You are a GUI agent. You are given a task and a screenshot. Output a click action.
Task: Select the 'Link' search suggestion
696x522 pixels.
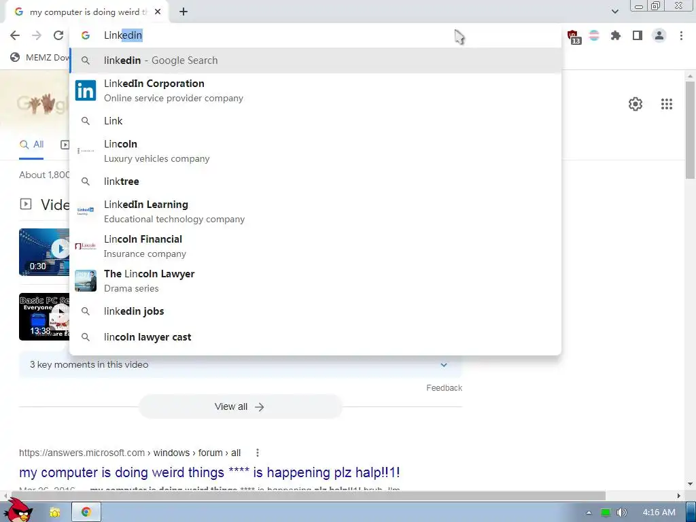pyautogui.click(x=315, y=121)
